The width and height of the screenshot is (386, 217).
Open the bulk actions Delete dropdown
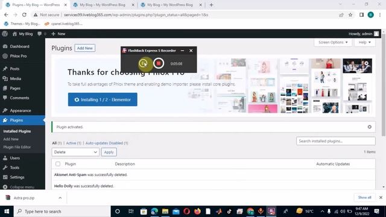[75, 152]
